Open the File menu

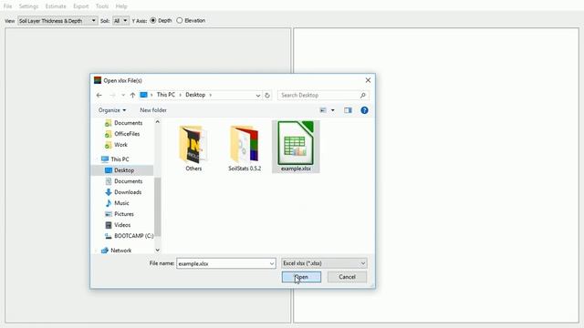(x=7, y=6)
